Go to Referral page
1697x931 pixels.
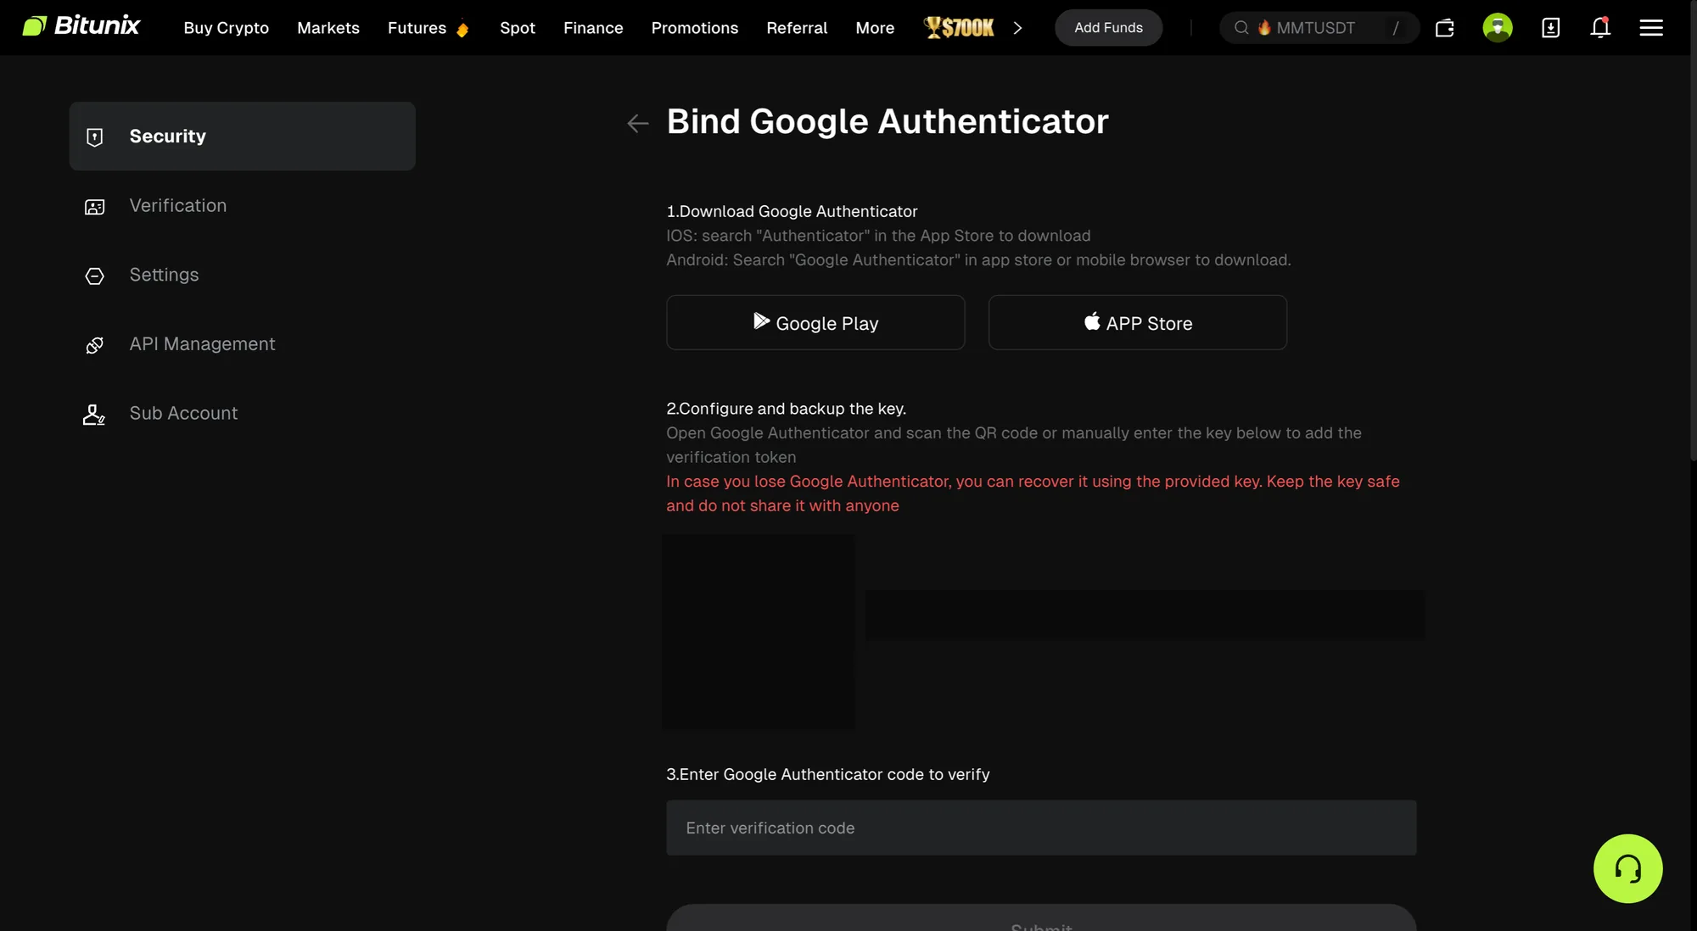coord(797,28)
